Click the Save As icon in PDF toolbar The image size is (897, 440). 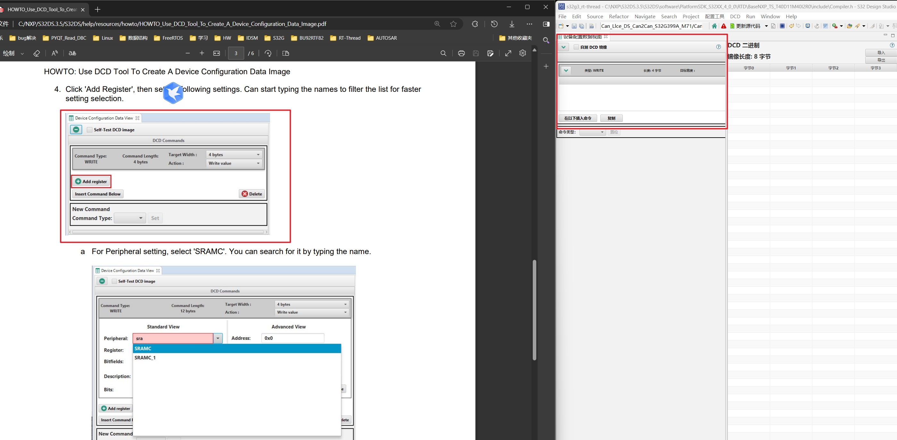(x=490, y=53)
